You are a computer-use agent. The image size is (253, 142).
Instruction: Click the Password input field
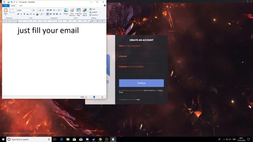[142, 71]
